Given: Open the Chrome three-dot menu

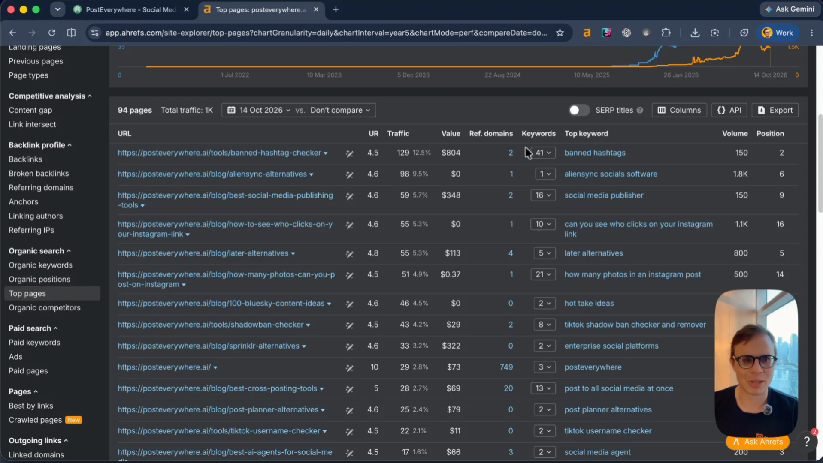Looking at the screenshot, I should (811, 33).
